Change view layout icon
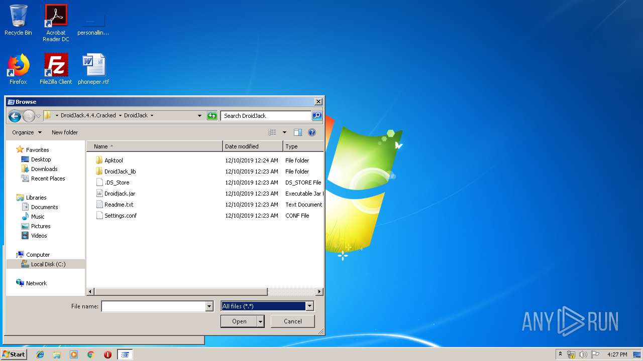 [x=272, y=132]
